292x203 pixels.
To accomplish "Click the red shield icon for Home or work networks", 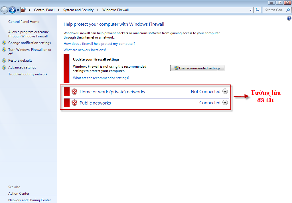I will pyautogui.click(x=74, y=92).
